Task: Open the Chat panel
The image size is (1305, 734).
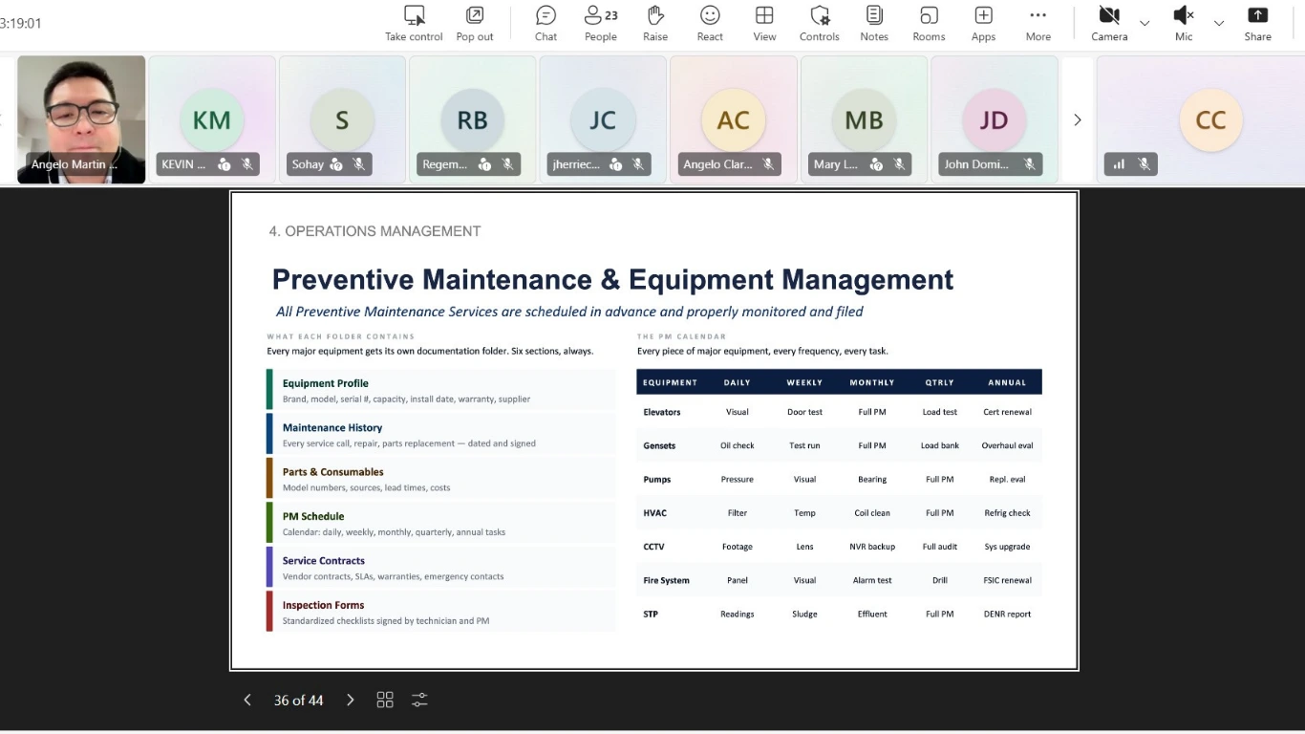Action: click(546, 24)
